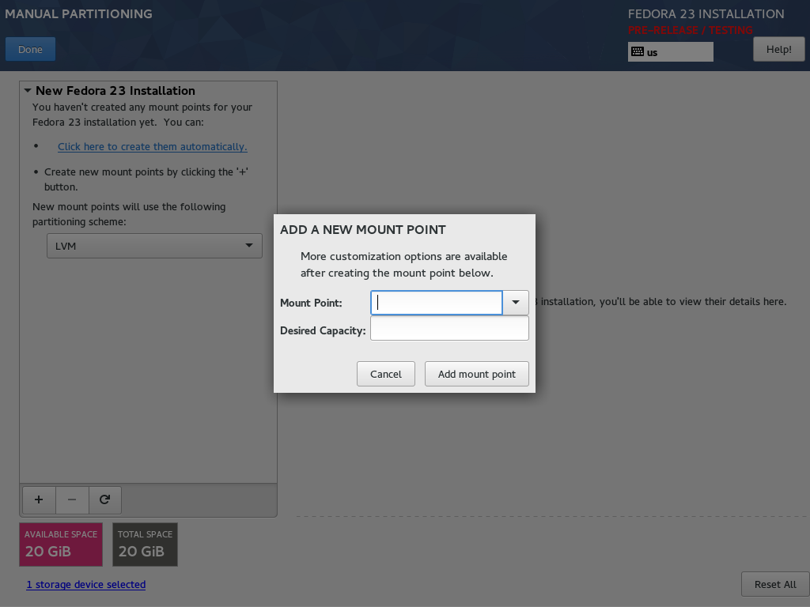The height and width of the screenshot is (607, 810).
Task: Click the TOTAL SPACE 20 GiB box
Action: (x=146, y=545)
